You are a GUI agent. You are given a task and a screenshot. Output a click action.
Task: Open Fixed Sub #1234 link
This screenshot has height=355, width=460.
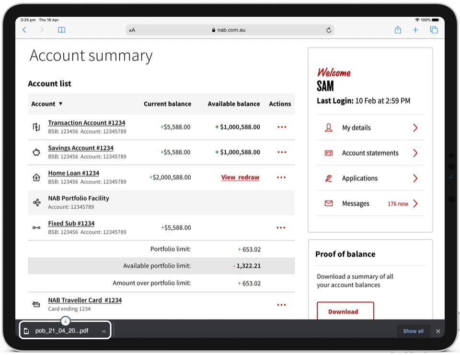click(x=71, y=224)
